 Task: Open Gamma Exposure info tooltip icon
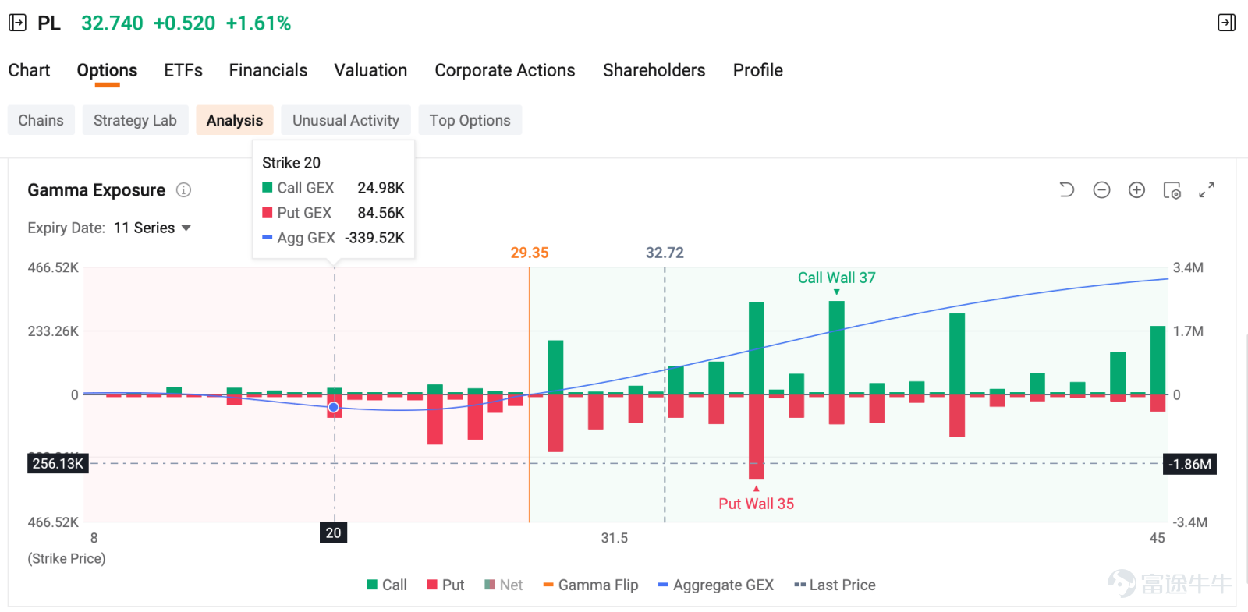tap(183, 190)
